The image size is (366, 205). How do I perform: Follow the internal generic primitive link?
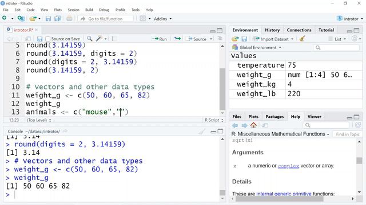point(284,194)
